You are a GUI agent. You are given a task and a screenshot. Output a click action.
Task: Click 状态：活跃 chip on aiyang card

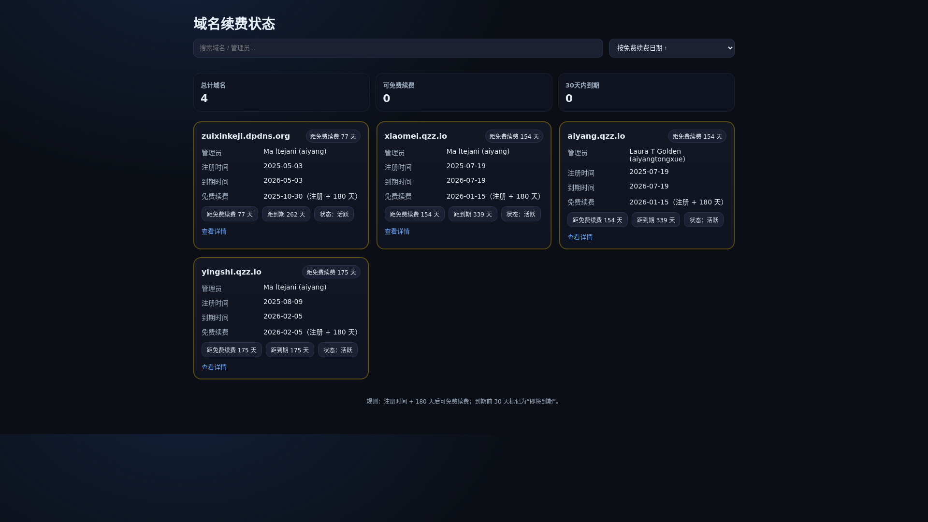pos(704,220)
